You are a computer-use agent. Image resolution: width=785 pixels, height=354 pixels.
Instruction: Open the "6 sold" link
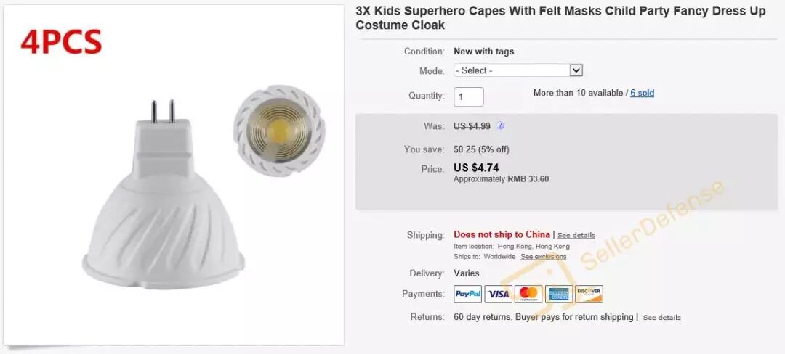tap(642, 93)
